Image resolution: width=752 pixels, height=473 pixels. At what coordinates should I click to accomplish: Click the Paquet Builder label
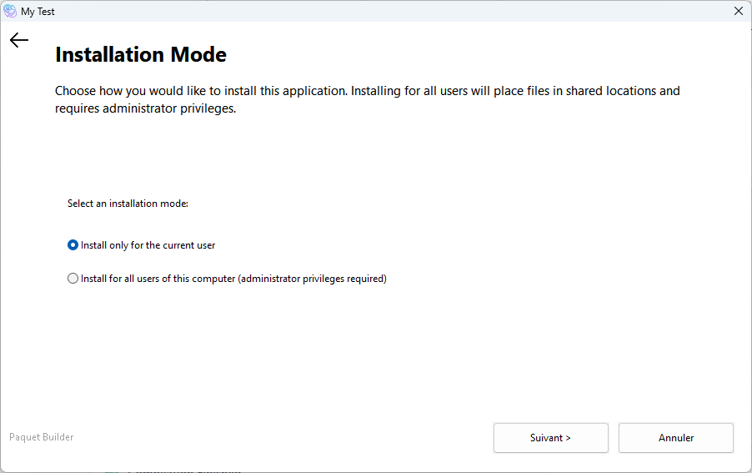pos(41,437)
